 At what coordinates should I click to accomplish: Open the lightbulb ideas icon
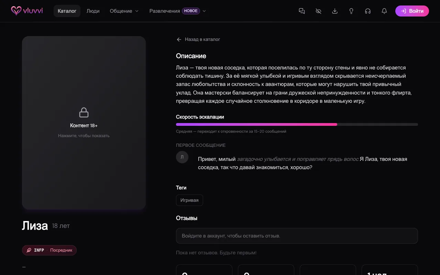[351, 11]
